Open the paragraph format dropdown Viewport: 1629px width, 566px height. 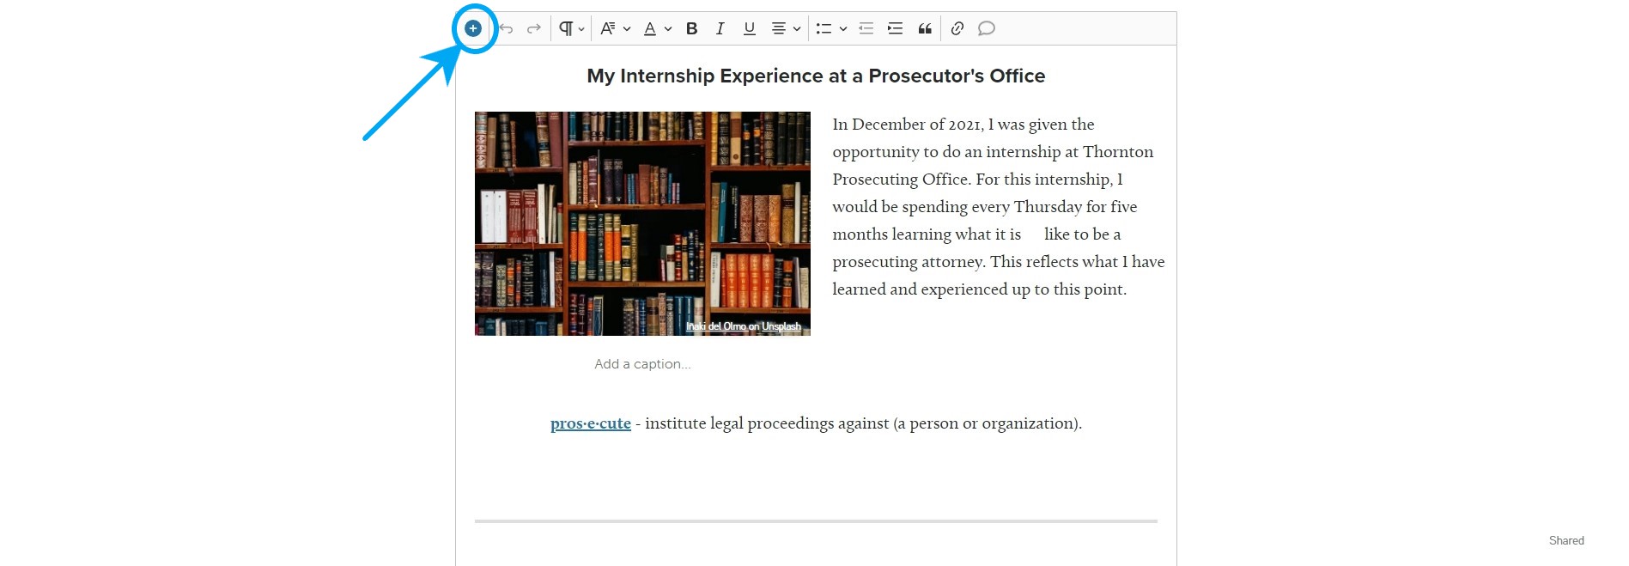[x=571, y=28]
